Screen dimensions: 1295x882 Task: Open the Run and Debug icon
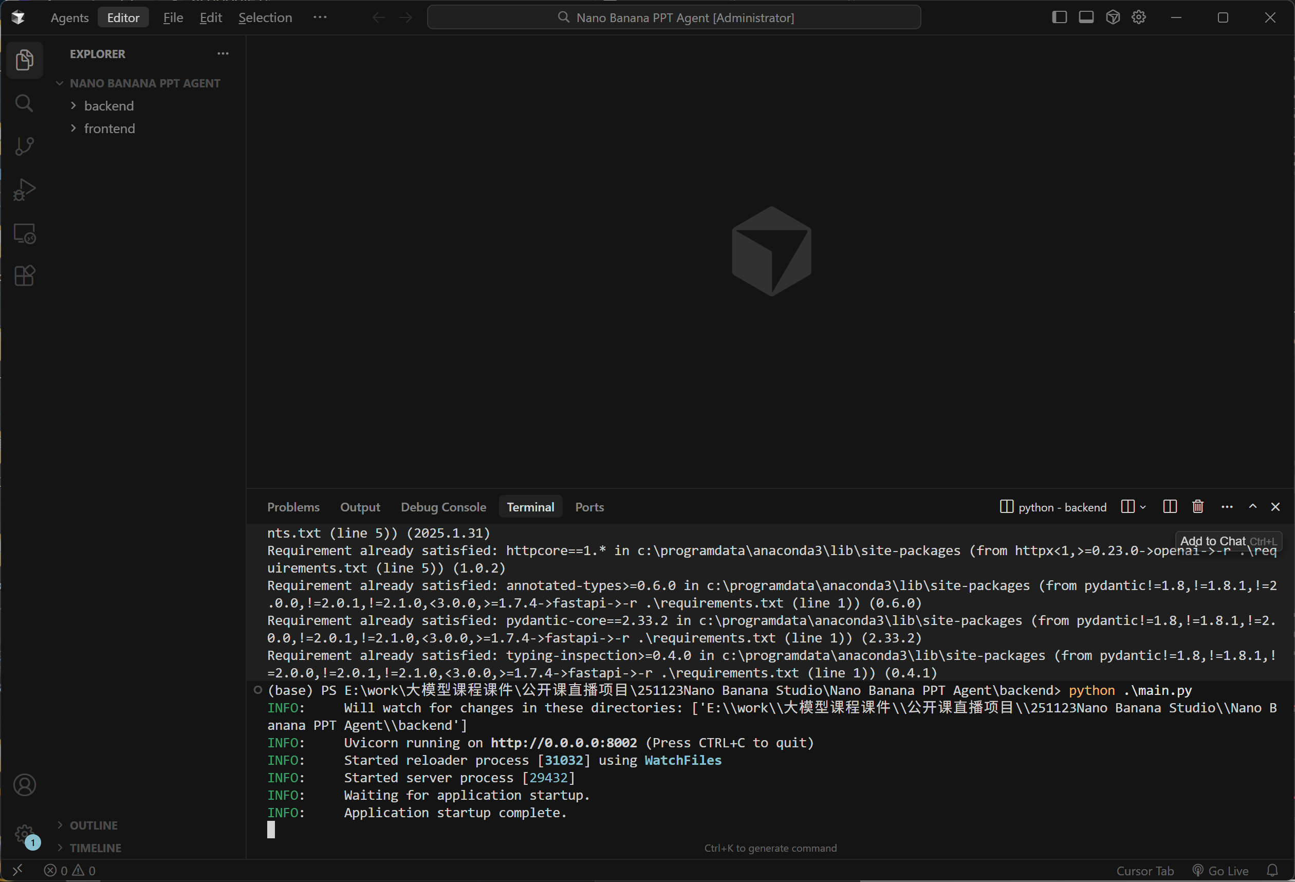point(25,190)
